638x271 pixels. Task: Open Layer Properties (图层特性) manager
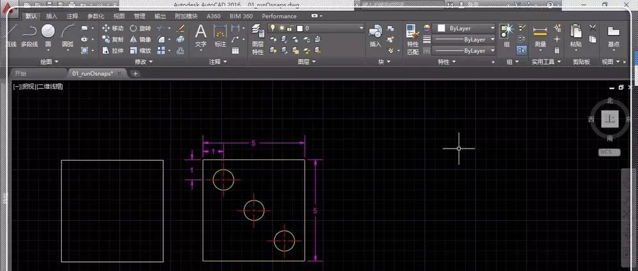[258, 40]
